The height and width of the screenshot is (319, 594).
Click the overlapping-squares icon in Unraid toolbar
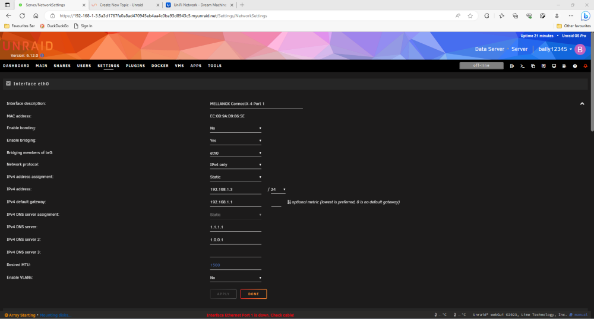[533, 66]
